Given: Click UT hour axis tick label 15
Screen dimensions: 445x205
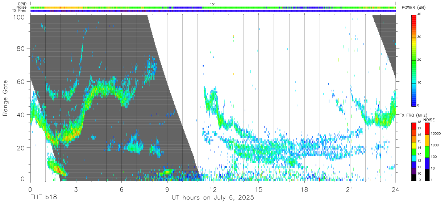Looking at the screenshot, I should tap(259, 189).
